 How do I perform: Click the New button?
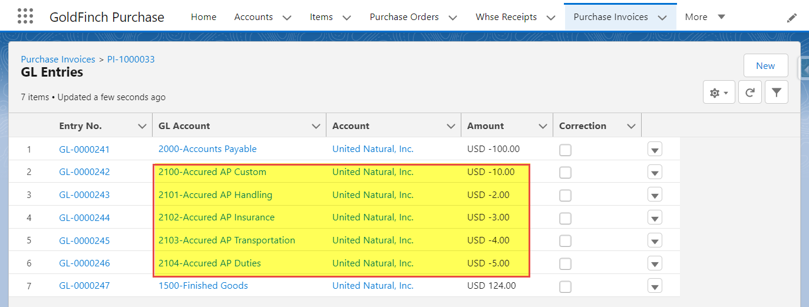(x=765, y=65)
